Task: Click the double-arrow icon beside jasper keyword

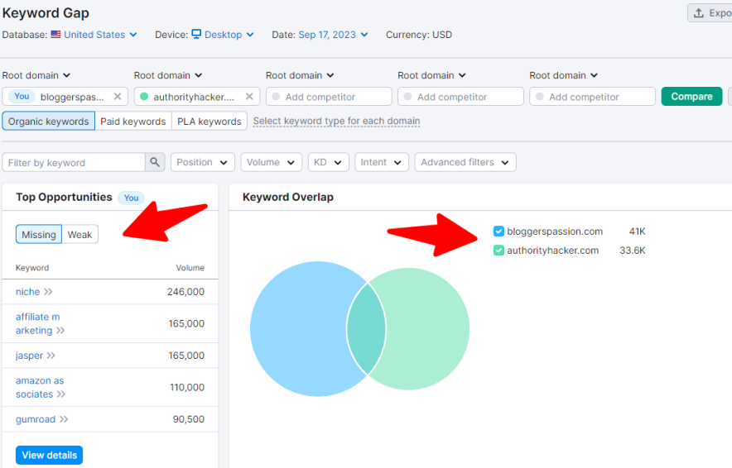Action: [x=51, y=356]
